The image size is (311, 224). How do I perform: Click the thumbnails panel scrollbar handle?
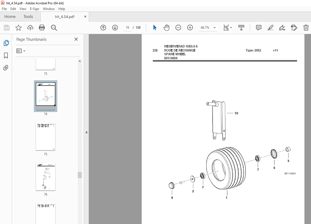(80, 175)
